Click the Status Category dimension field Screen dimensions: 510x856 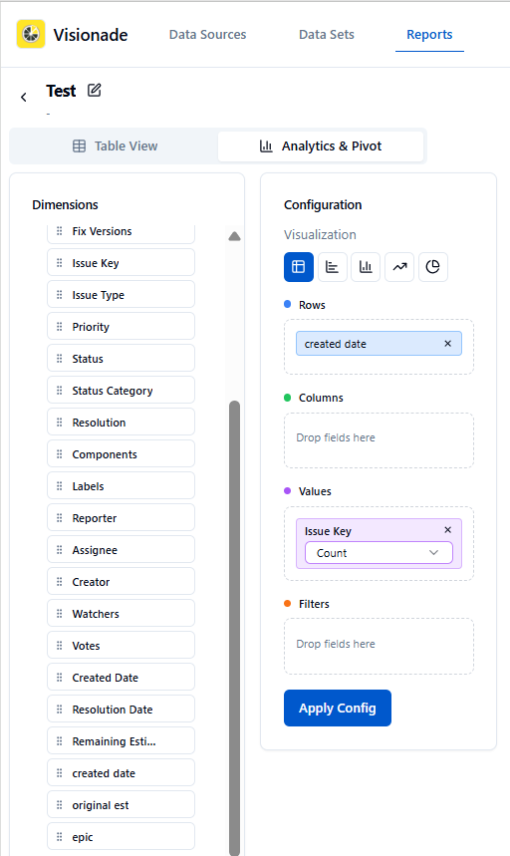pyautogui.click(x=122, y=391)
